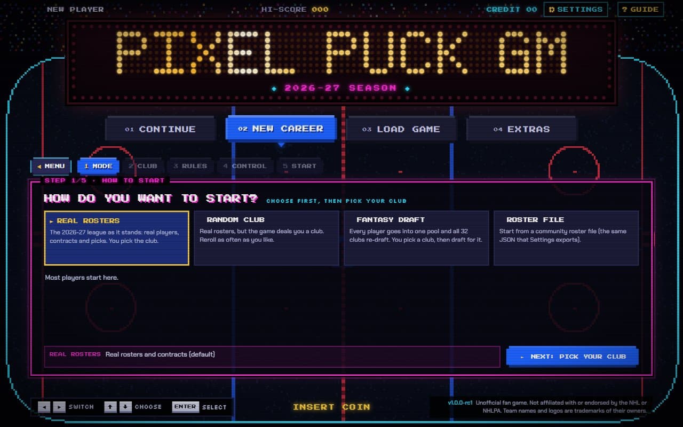Jump to step 4 Control
The height and width of the screenshot is (427, 683).
coord(245,166)
